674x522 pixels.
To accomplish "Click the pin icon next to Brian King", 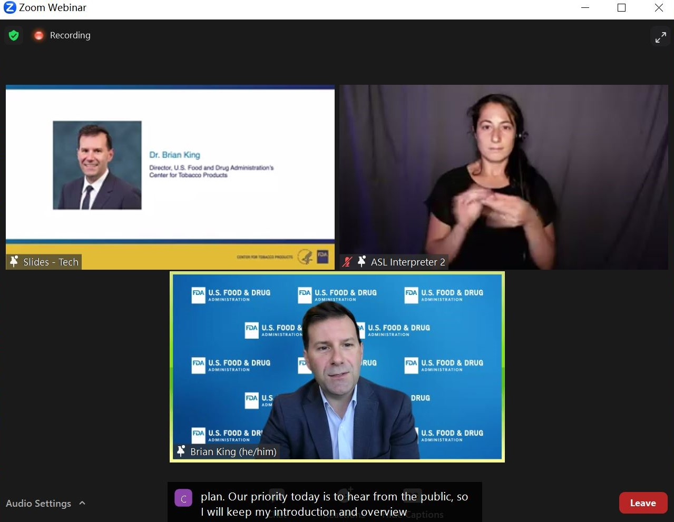I will click(x=181, y=451).
